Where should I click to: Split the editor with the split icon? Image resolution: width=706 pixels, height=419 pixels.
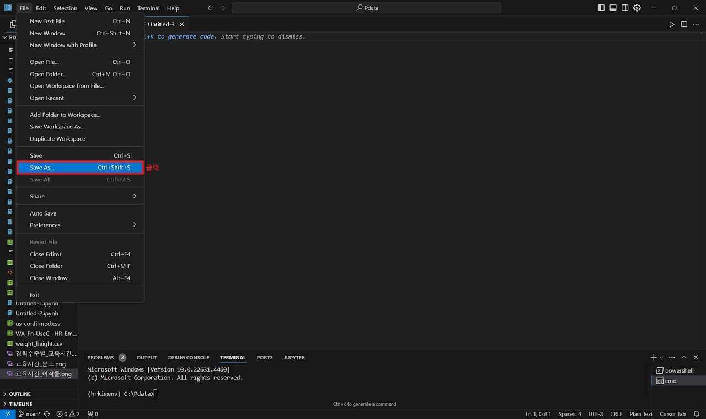(x=684, y=24)
